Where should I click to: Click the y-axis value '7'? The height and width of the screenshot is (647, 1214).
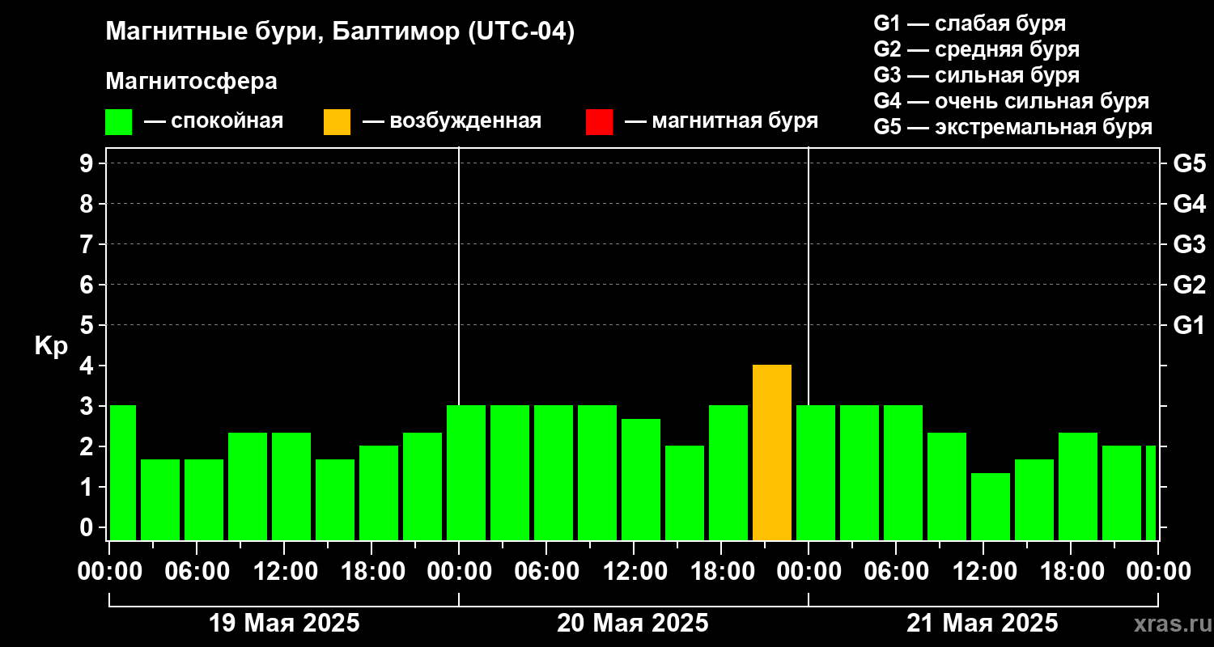point(88,244)
